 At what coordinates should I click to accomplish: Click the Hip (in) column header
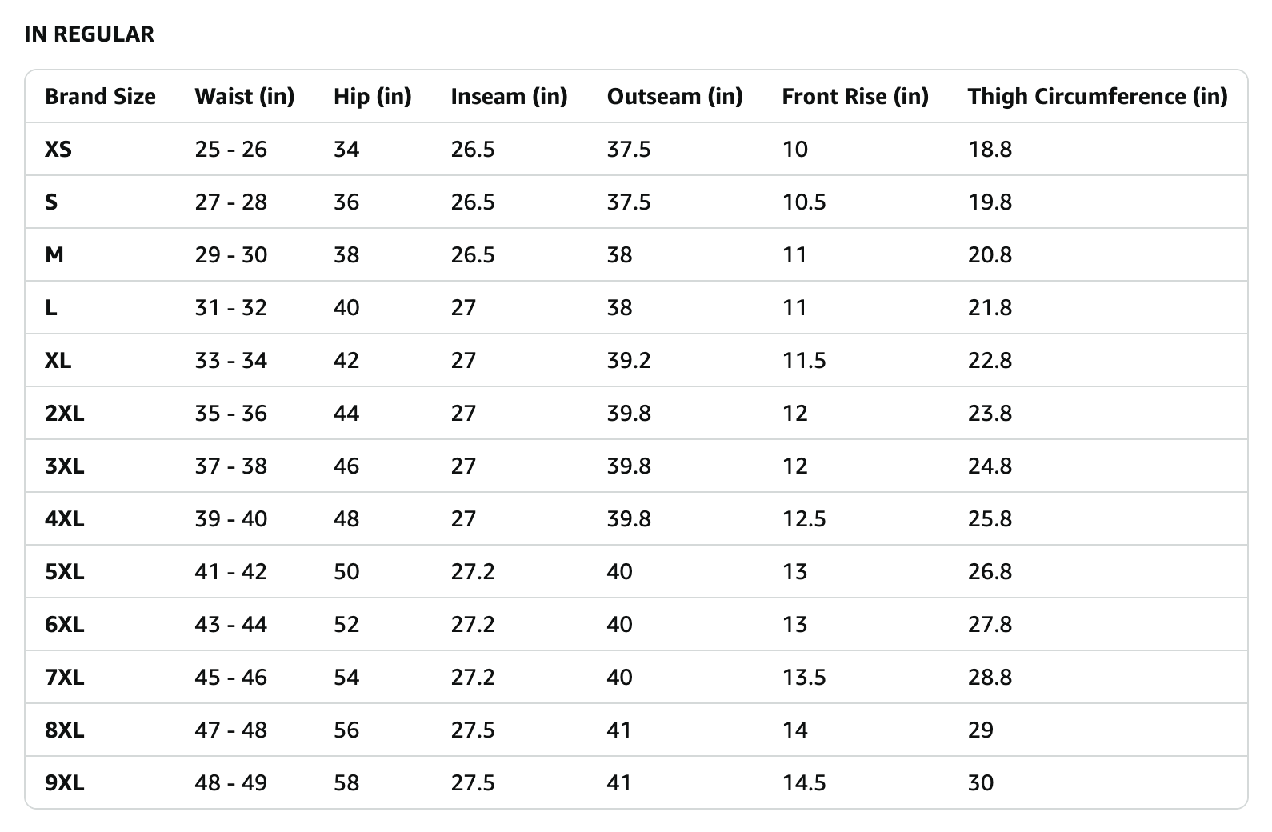(372, 97)
